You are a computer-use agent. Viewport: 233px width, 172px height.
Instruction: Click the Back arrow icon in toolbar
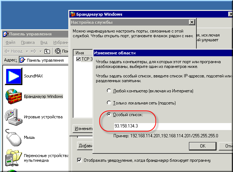(7, 51)
